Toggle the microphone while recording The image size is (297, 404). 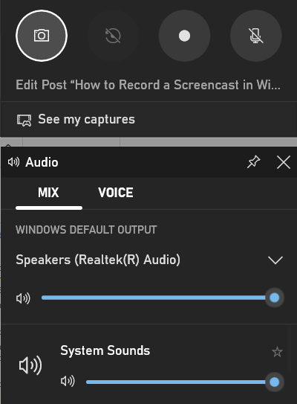256,36
